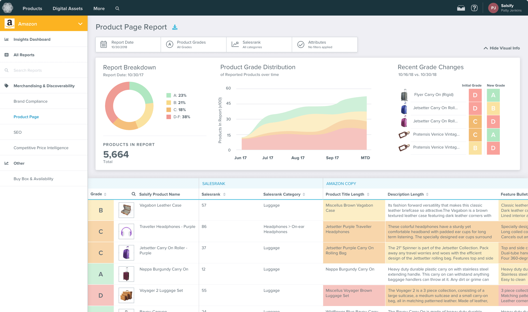Open the inbox tray icon
The width and height of the screenshot is (528, 312).
click(461, 8)
